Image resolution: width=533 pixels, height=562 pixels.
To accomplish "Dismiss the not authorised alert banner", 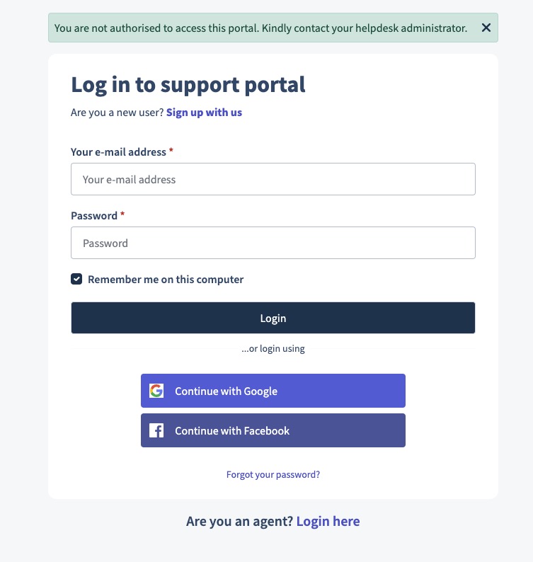I will pos(486,28).
